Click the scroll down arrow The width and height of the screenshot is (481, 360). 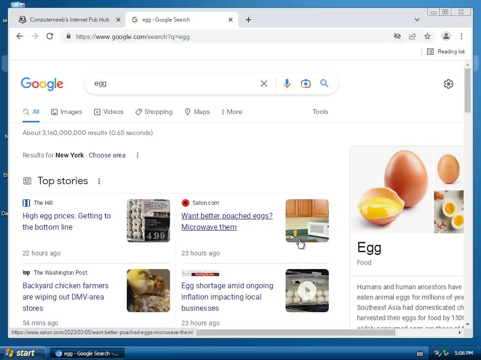pyautogui.click(x=467, y=324)
